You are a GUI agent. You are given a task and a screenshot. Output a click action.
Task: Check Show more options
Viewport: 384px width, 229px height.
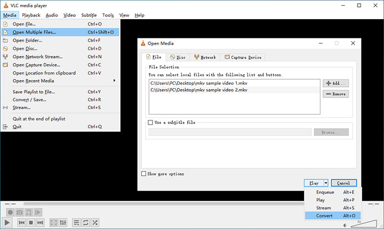click(144, 174)
